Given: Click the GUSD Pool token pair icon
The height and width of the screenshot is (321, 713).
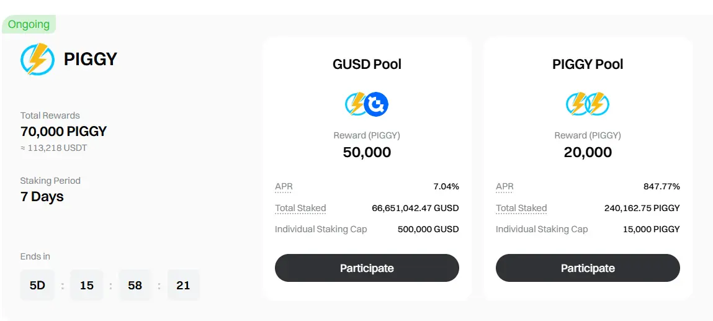Looking at the screenshot, I should pyautogui.click(x=367, y=104).
